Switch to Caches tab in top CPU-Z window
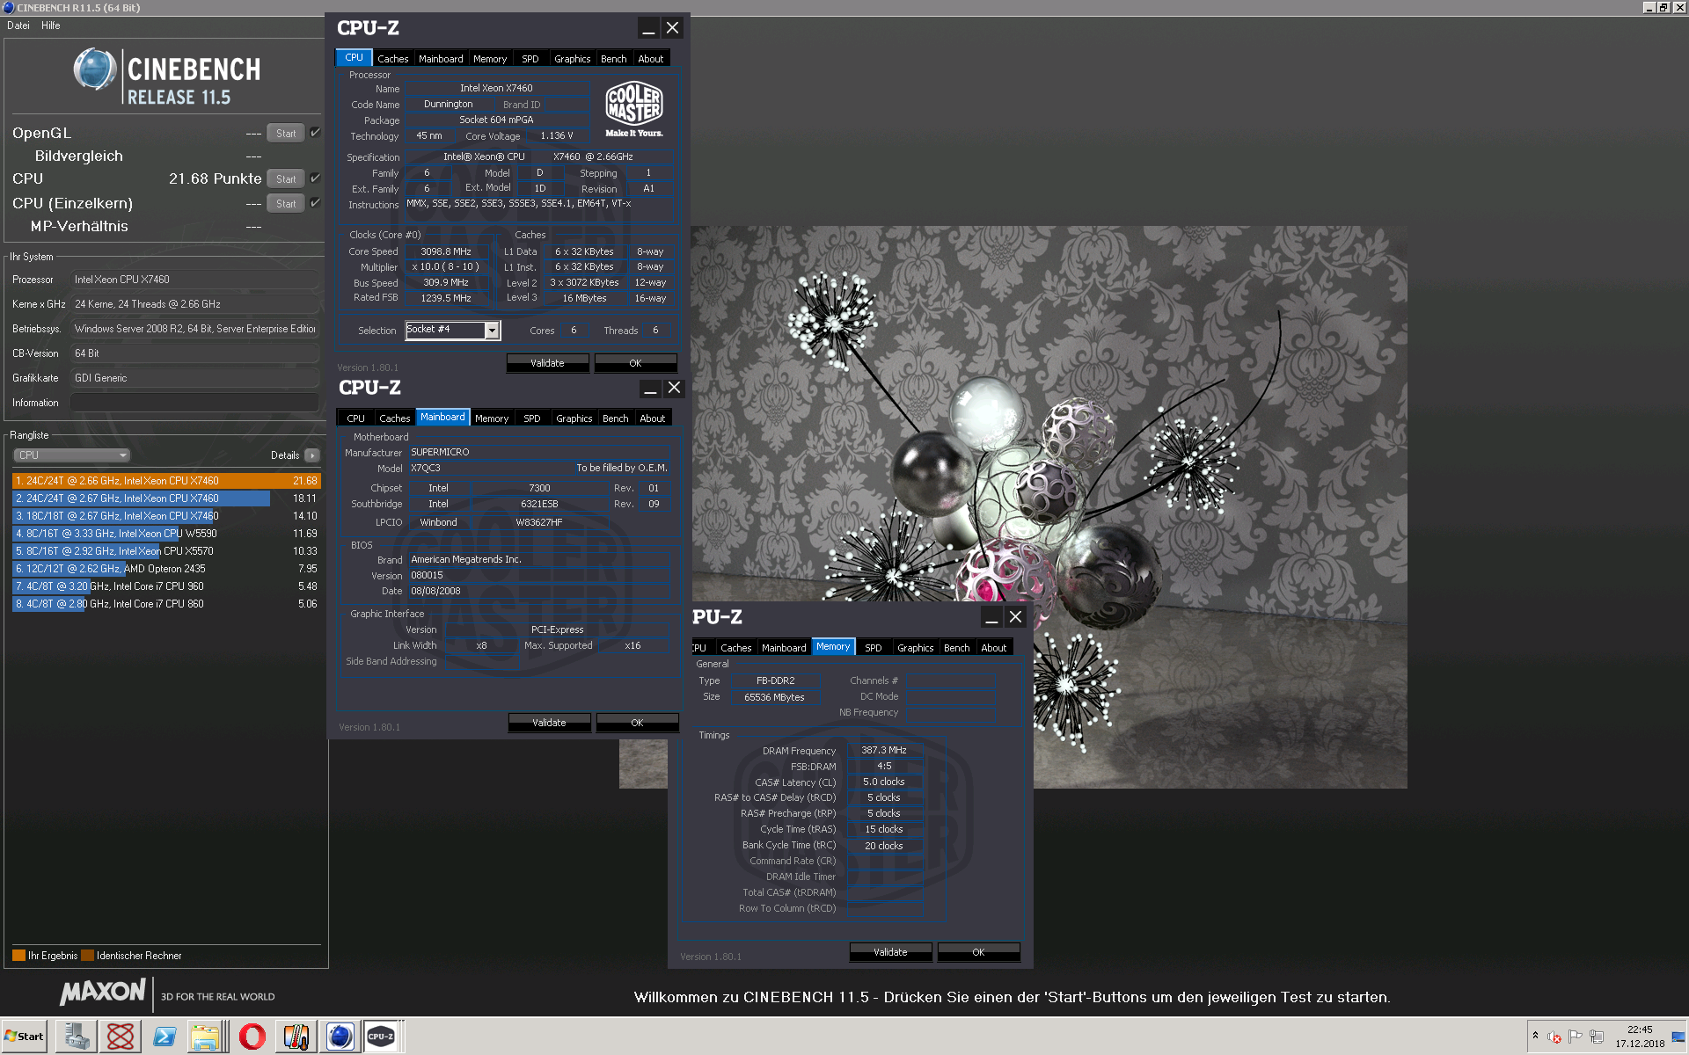Screen dimensions: 1689x1055 (392, 59)
